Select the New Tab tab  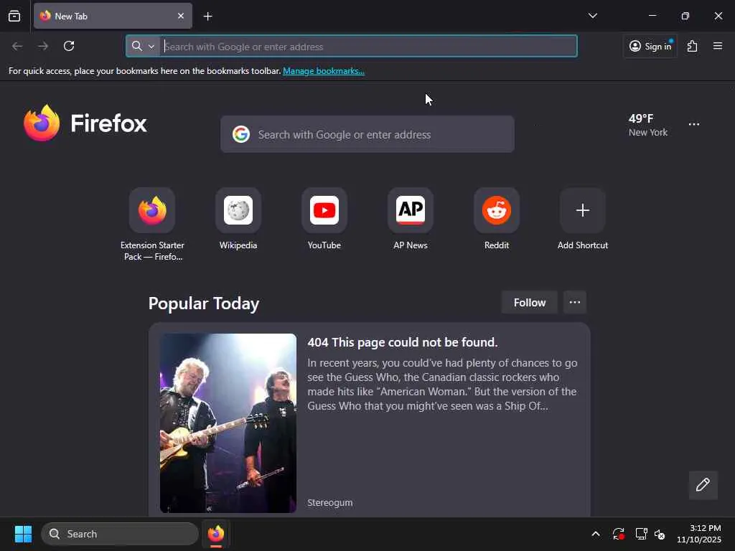click(x=113, y=16)
